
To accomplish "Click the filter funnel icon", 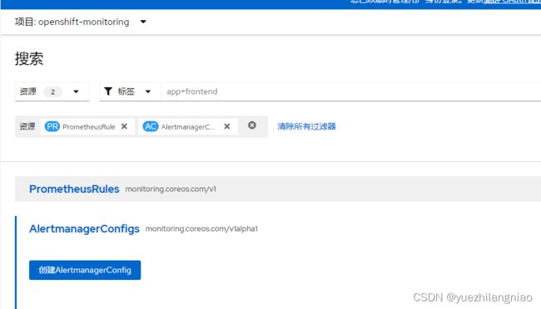I will (108, 91).
